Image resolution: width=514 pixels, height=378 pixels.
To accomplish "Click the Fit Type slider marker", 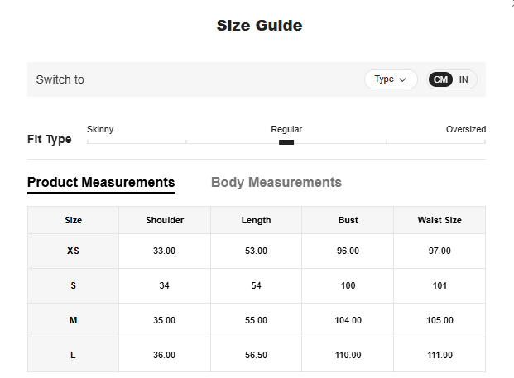I will coord(286,142).
